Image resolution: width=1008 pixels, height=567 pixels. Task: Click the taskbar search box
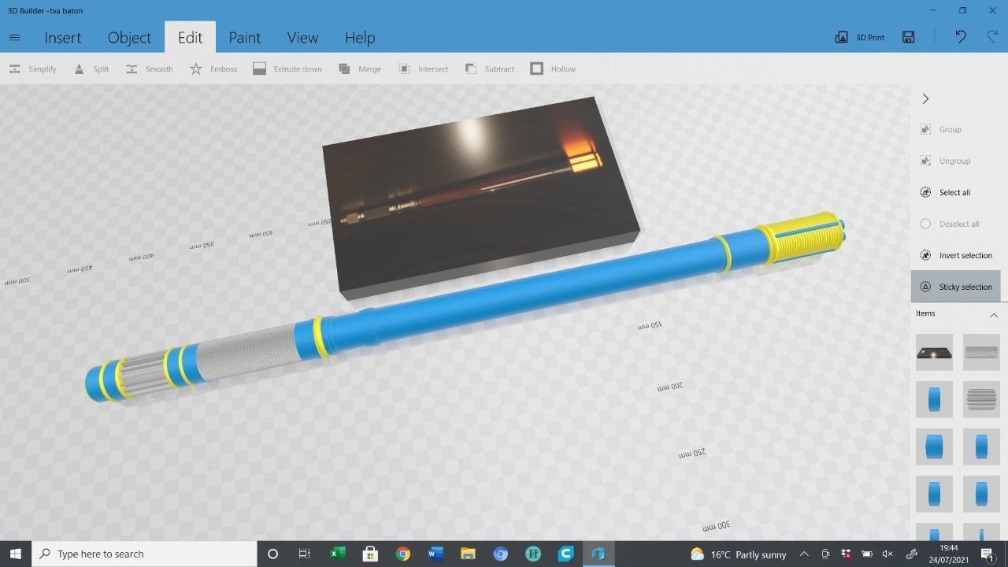pos(144,554)
